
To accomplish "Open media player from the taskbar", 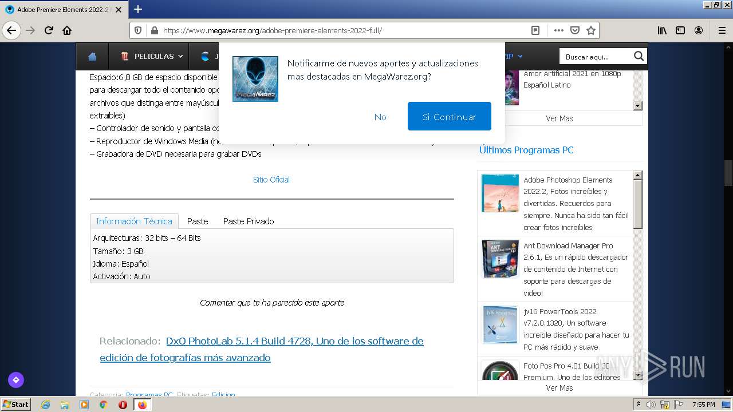I will 84,405.
